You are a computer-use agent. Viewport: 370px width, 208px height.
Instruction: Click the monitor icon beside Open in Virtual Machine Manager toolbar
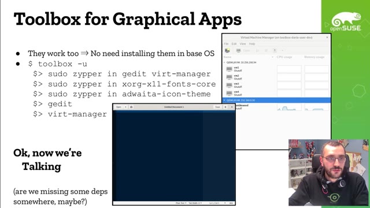(x=238, y=50)
